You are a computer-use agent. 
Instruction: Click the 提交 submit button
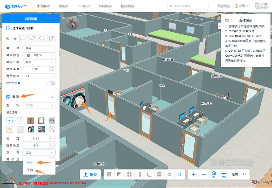pyautogui.click(x=90, y=174)
